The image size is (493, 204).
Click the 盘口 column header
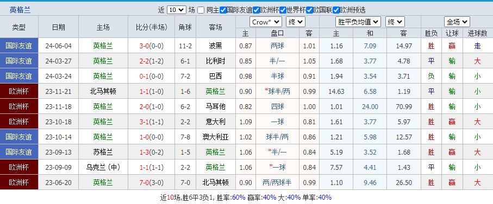(x=277, y=33)
